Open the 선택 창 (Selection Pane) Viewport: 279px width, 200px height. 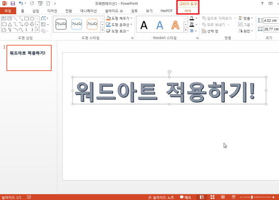(210, 31)
